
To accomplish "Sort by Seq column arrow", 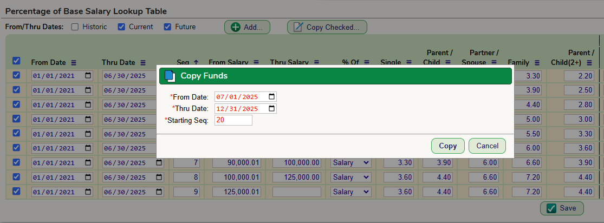I will pos(196,62).
